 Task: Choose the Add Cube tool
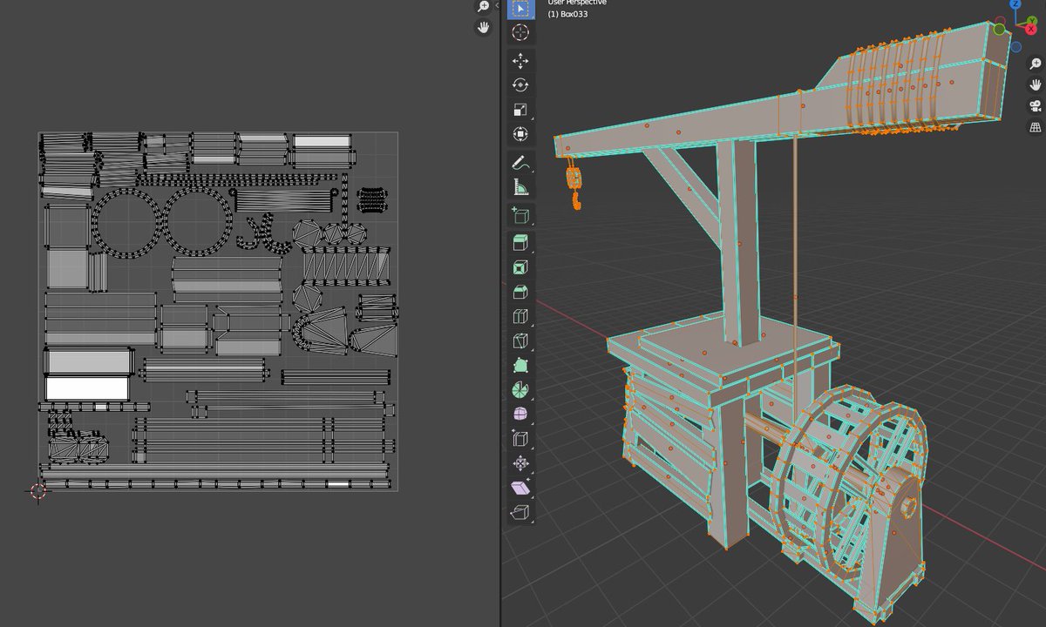[x=520, y=215]
